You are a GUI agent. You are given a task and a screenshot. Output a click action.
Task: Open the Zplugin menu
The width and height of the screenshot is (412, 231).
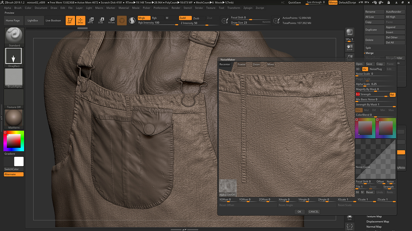coord(248,8)
